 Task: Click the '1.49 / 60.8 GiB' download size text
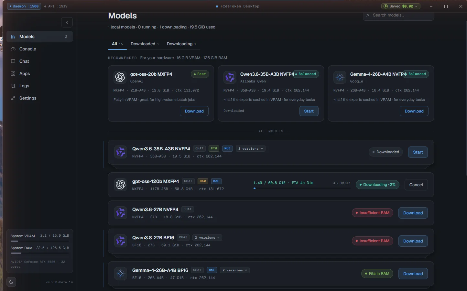(x=269, y=183)
